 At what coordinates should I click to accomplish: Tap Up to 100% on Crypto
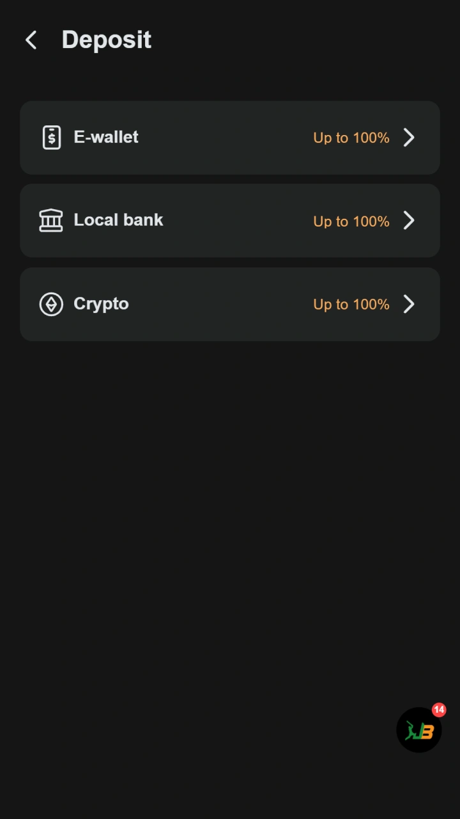(x=351, y=305)
